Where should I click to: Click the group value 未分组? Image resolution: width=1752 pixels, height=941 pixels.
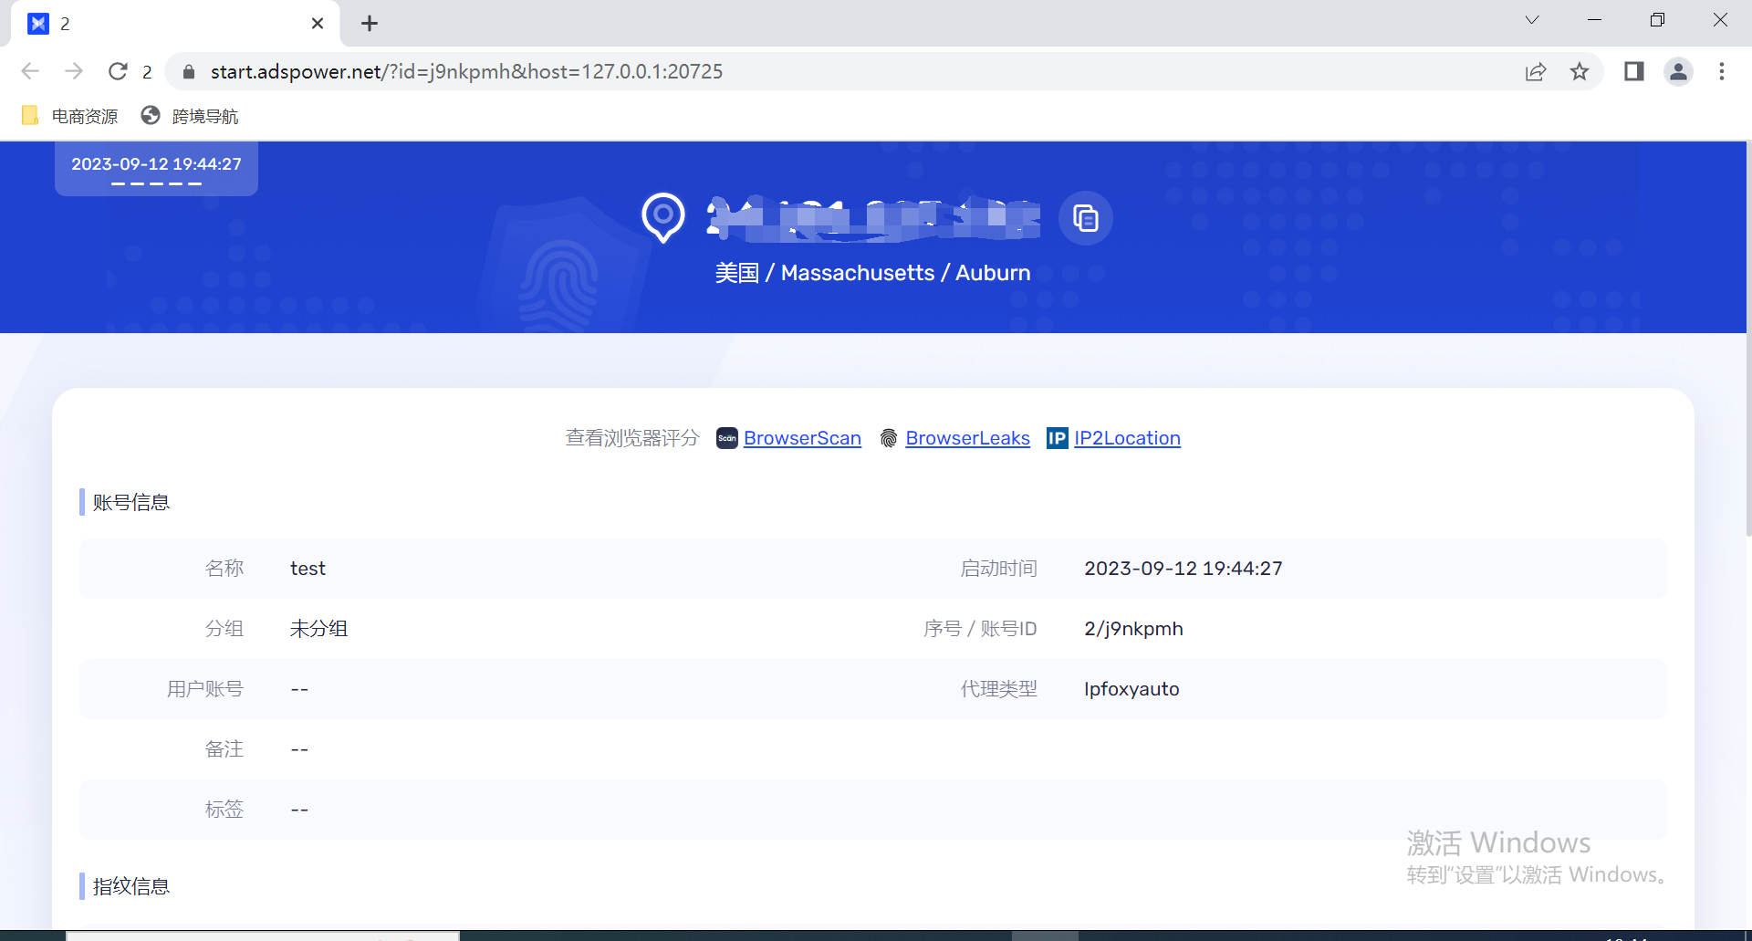tap(318, 629)
